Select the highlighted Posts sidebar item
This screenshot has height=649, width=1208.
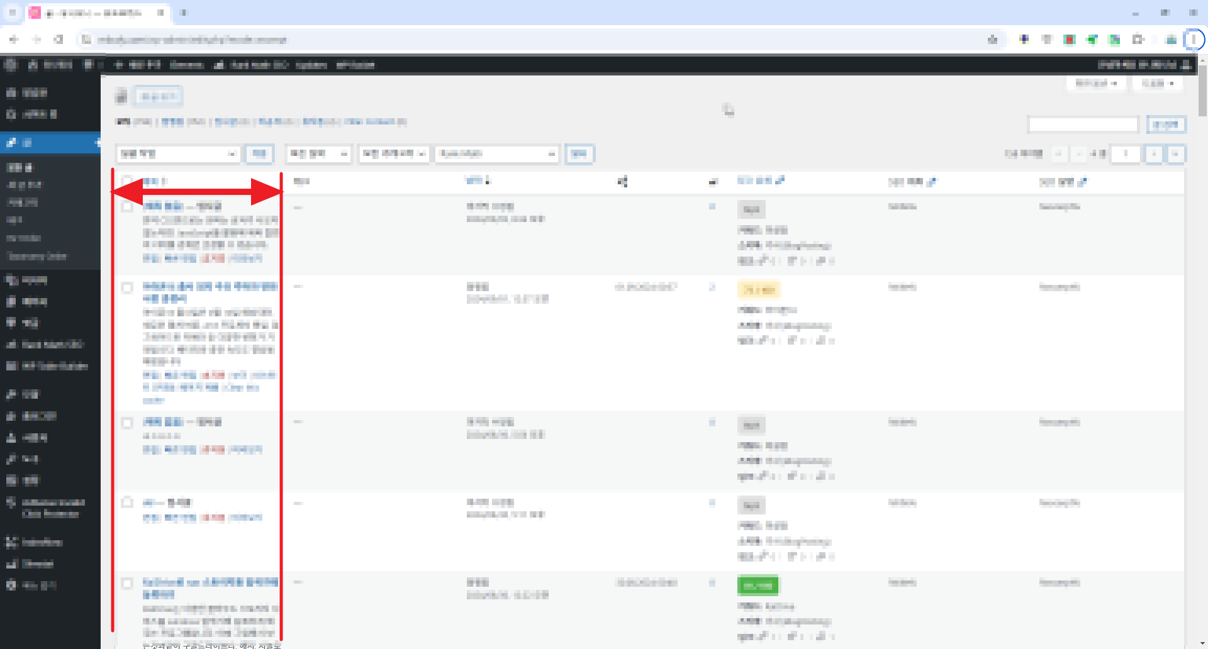pyautogui.click(x=50, y=143)
